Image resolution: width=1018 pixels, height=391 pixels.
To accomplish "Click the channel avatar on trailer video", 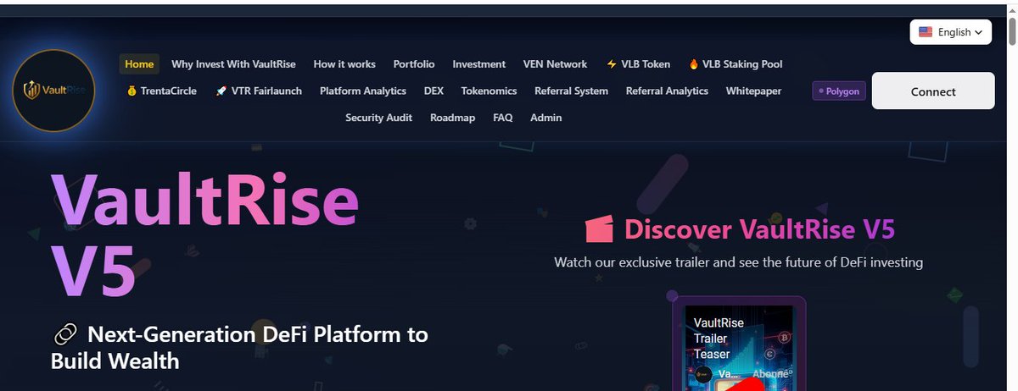I will pos(703,374).
